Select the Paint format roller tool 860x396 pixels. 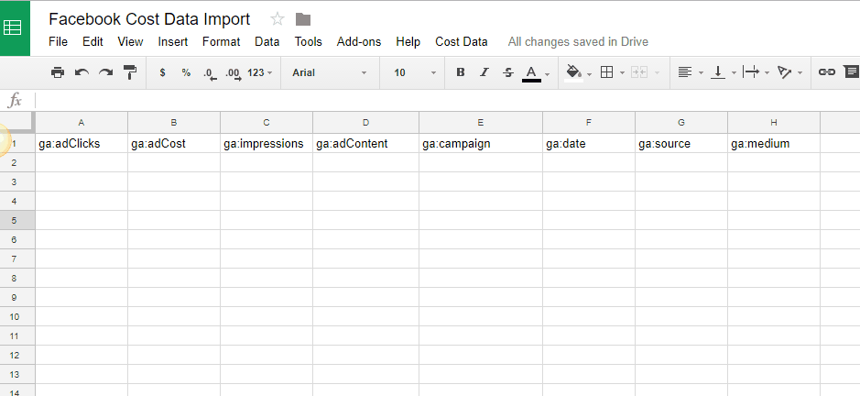click(130, 71)
